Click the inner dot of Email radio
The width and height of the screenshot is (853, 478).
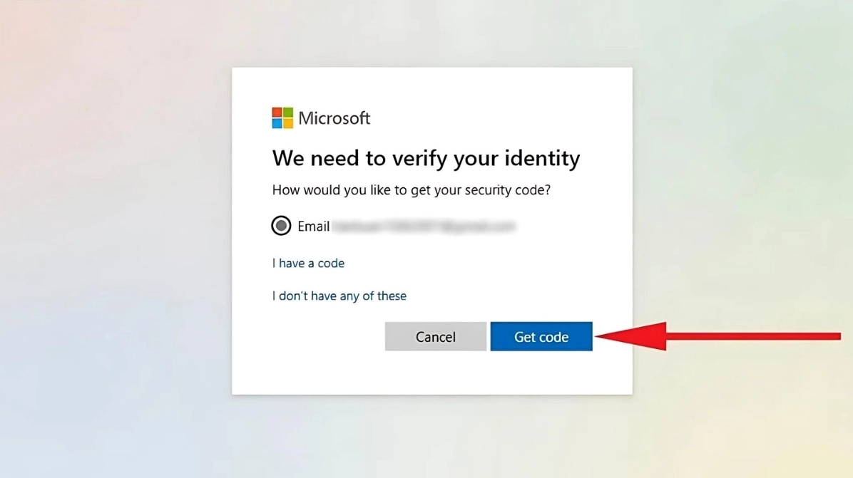[281, 225]
